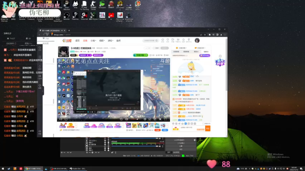
Task: Go to 首页 in Douyu navigation
Action: [x=77, y=41]
